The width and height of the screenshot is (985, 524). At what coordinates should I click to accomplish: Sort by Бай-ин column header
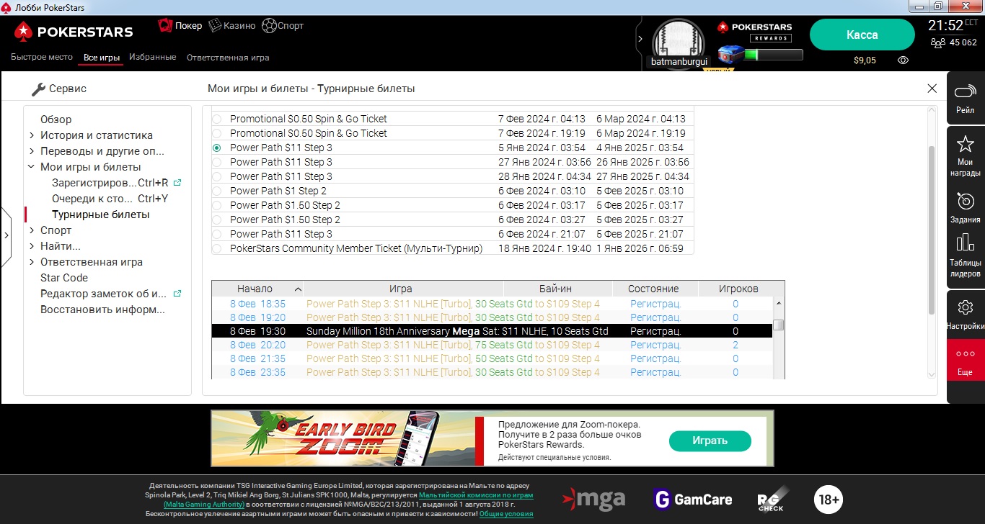(x=555, y=289)
